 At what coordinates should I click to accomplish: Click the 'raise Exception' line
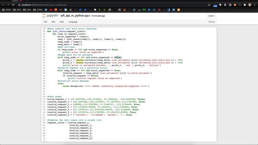[x=106, y=86]
